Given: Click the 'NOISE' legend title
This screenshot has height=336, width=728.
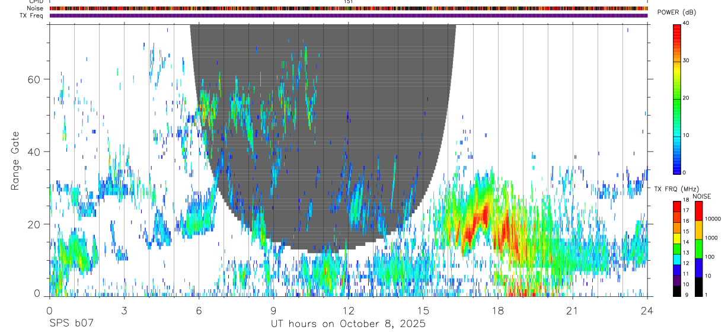Looking at the screenshot, I should point(702,196).
